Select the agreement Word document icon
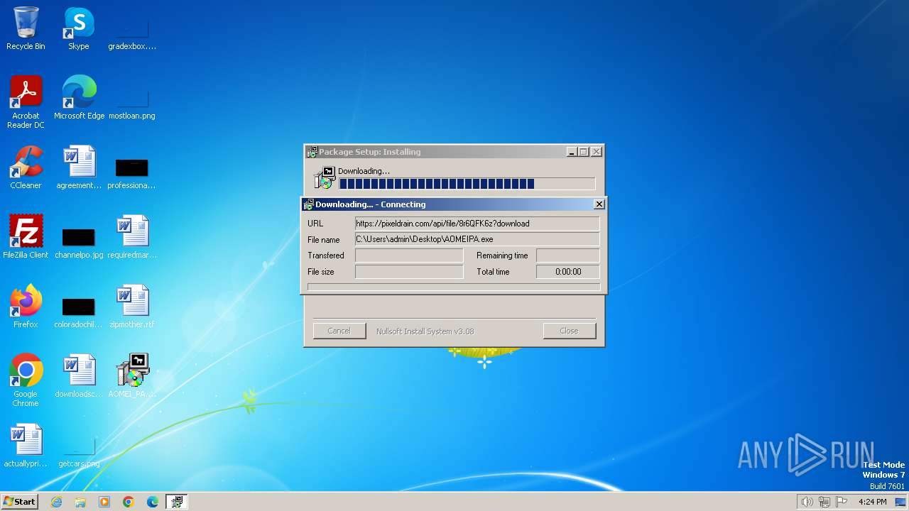 click(79, 167)
